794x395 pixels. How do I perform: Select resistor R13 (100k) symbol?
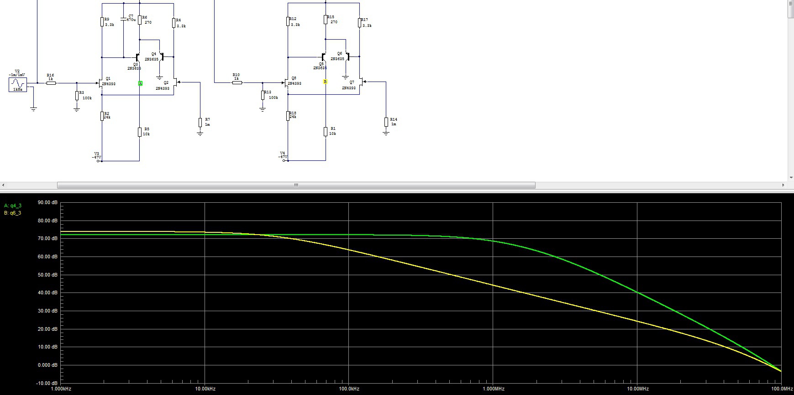tap(263, 95)
